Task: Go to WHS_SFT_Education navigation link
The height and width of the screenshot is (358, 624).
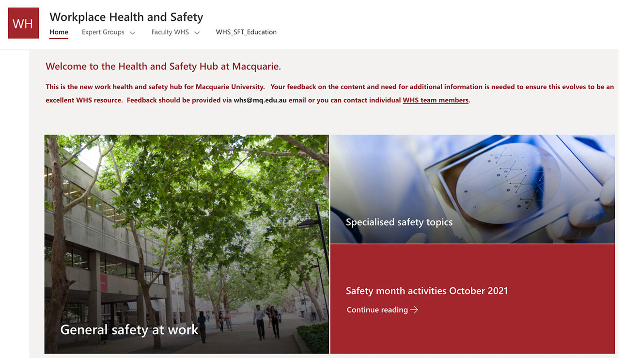Action: click(x=246, y=32)
